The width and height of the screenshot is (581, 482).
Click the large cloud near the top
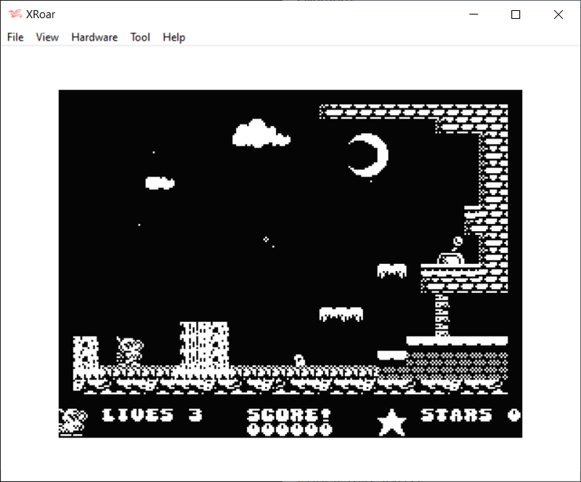[x=261, y=134]
